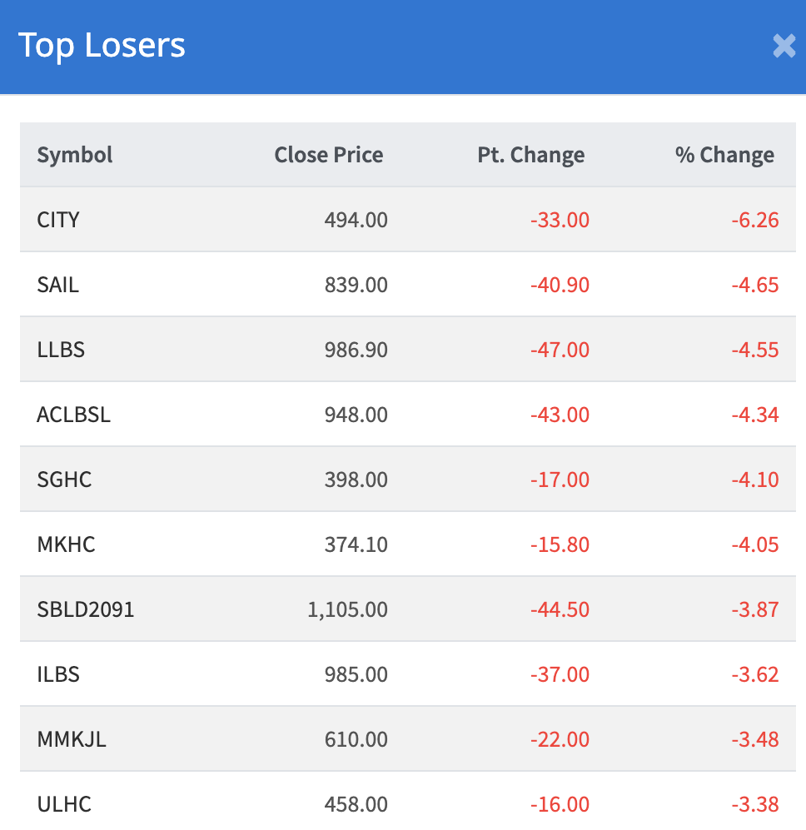Image resolution: width=806 pixels, height=830 pixels.
Task: Click SAIL's -4.65 percent change
Action: [755, 285]
